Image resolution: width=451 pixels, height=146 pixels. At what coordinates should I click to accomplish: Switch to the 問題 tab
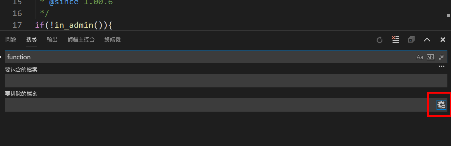coord(11,40)
